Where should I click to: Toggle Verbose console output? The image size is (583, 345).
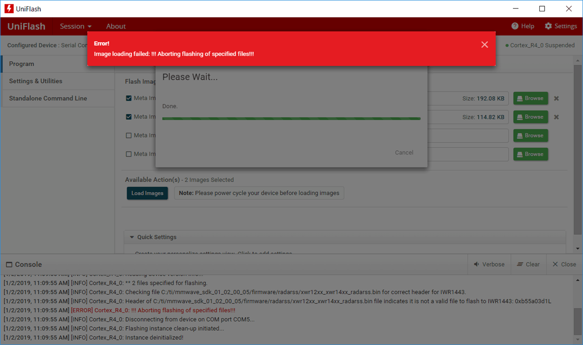[x=489, y=264]
